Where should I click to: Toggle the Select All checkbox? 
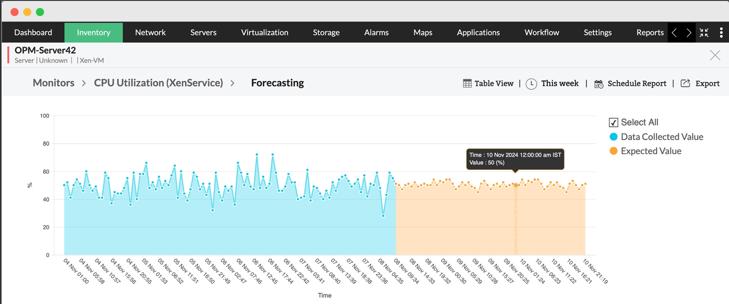point(613,122)
